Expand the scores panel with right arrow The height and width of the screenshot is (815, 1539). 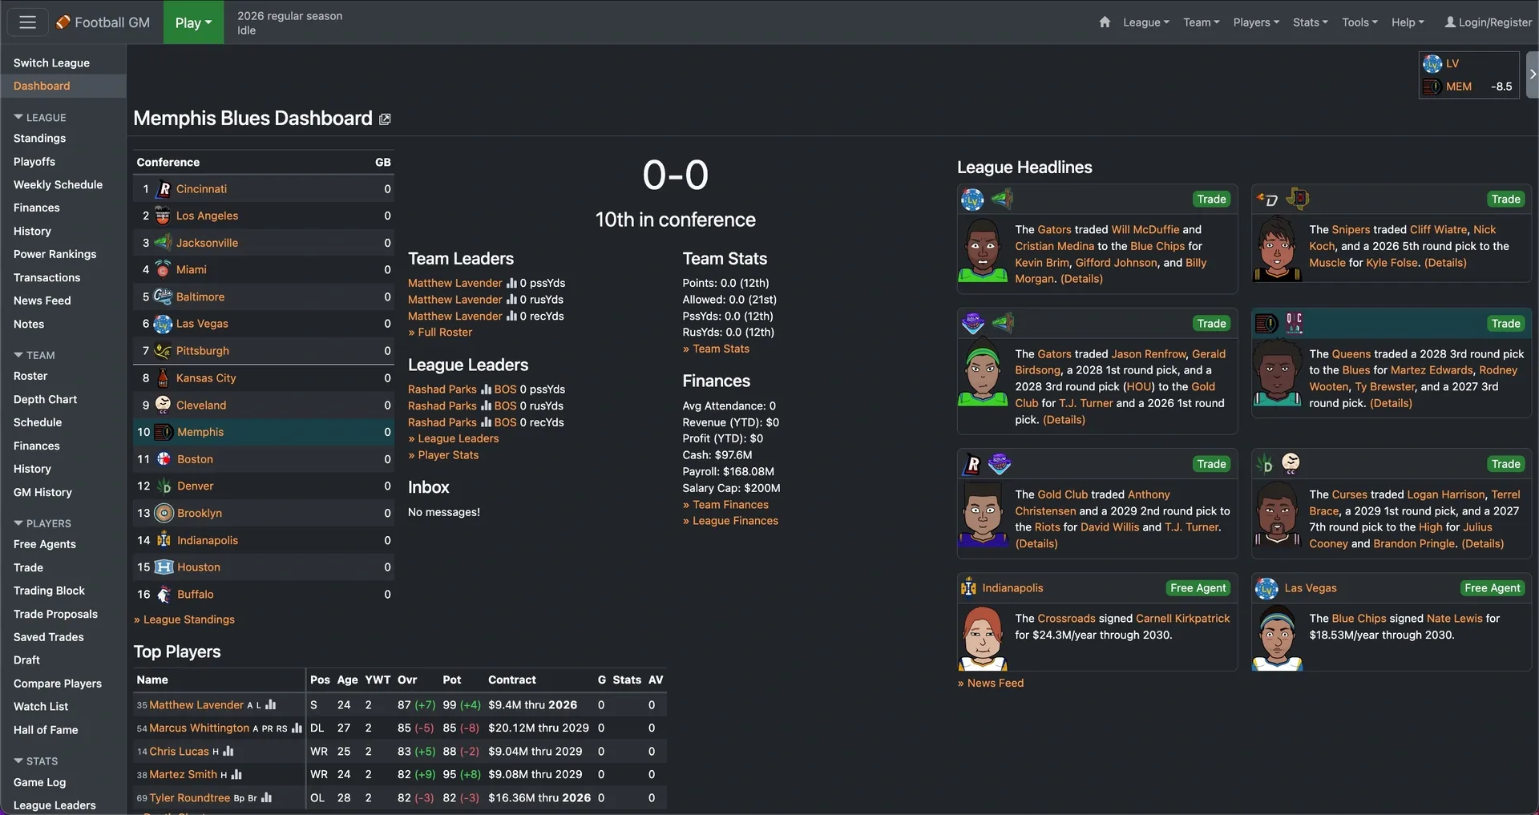pos(1532,75)
